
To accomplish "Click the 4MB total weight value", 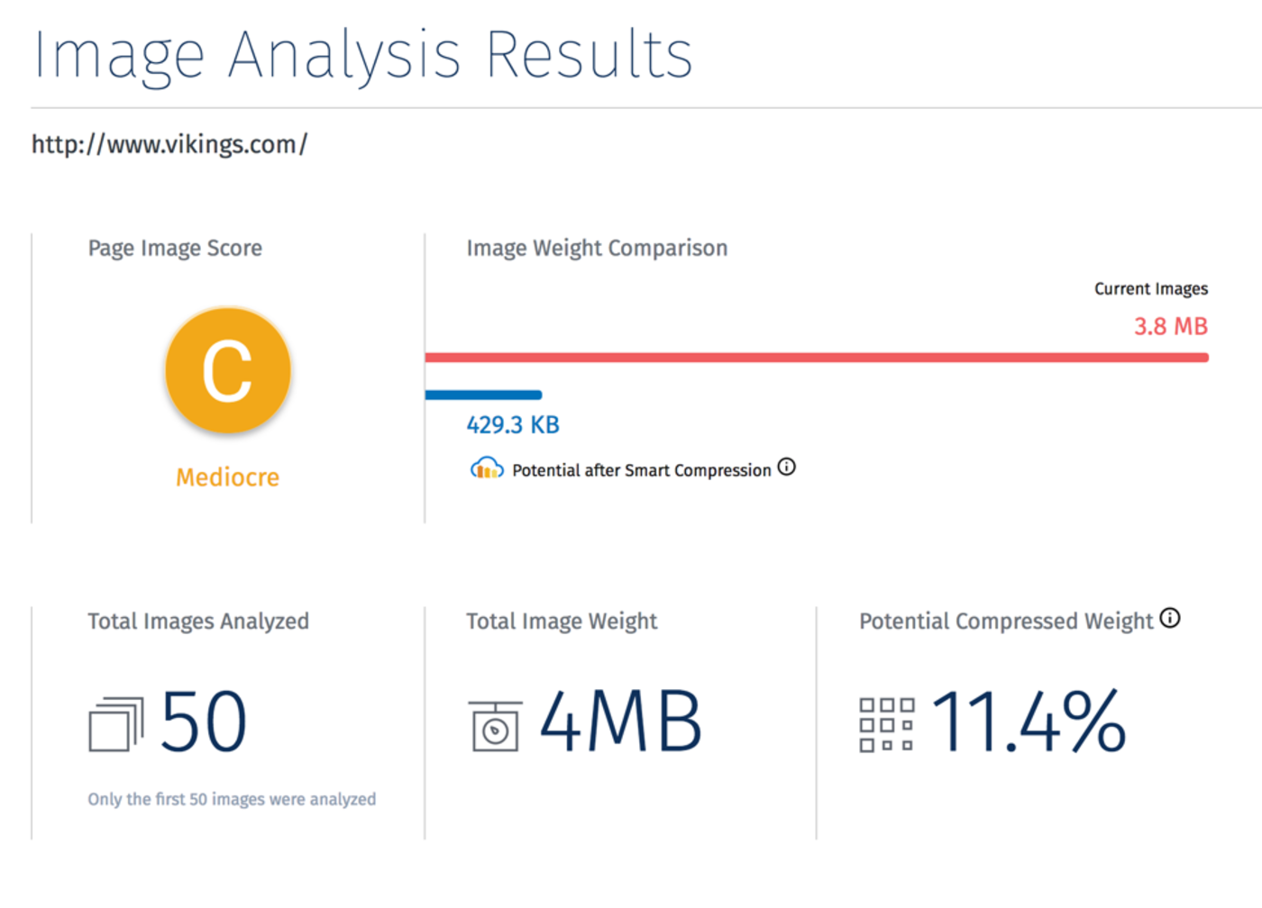I will 621,722.
